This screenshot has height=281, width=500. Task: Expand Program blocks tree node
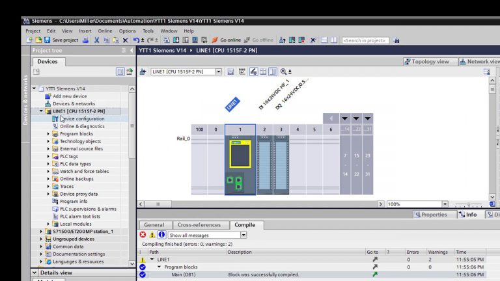pos(48,134)
